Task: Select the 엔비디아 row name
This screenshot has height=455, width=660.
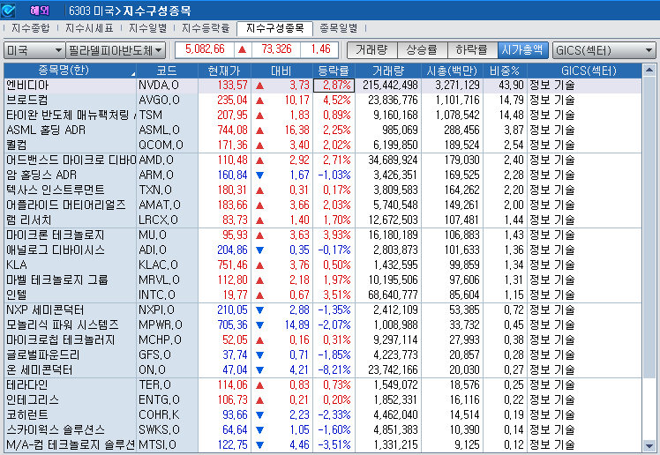Action: tap(27, 86)
